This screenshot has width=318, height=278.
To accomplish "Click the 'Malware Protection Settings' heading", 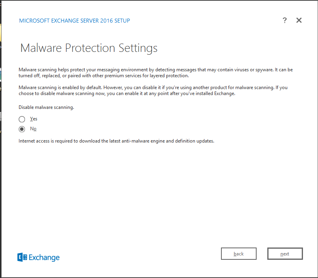I will coord(89,48).
